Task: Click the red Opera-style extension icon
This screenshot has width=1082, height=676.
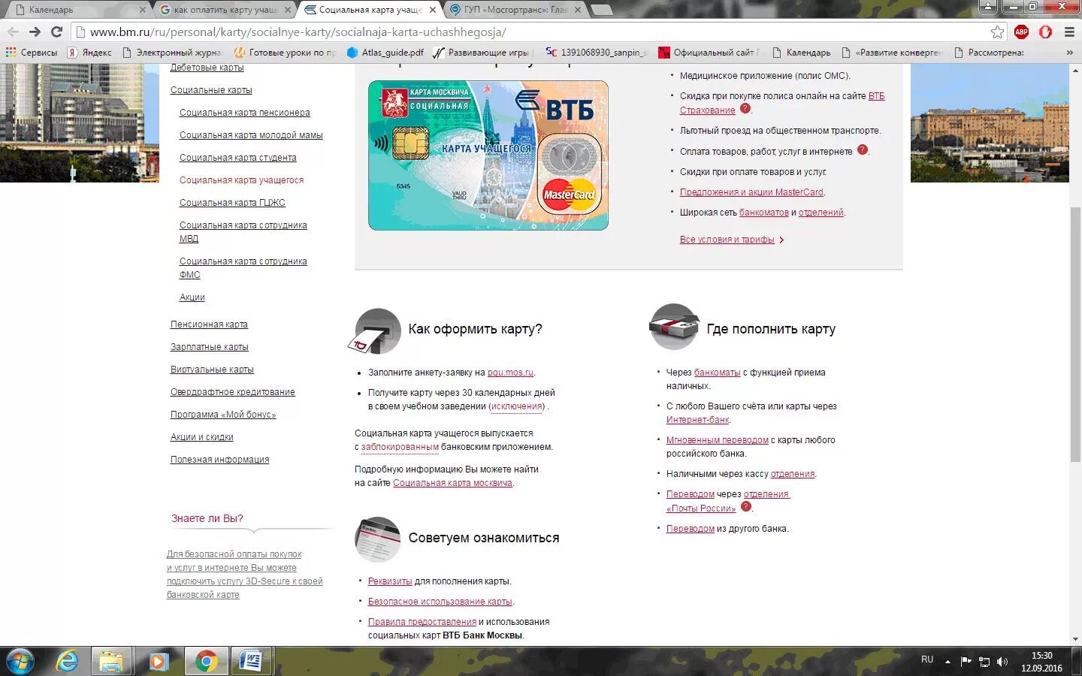Action: [x=1045, y=32]
